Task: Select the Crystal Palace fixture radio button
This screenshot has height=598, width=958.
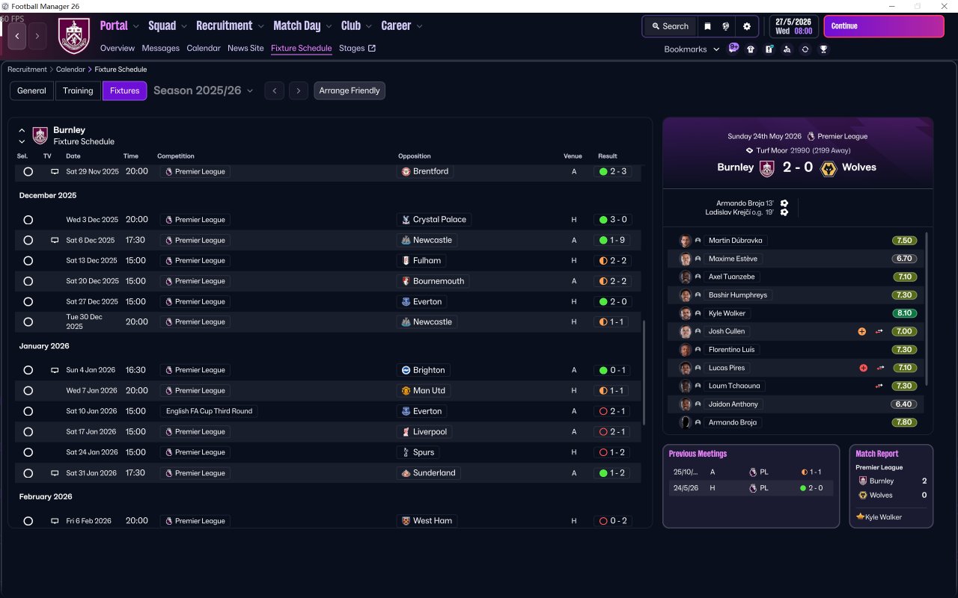Action: point(28,220)
